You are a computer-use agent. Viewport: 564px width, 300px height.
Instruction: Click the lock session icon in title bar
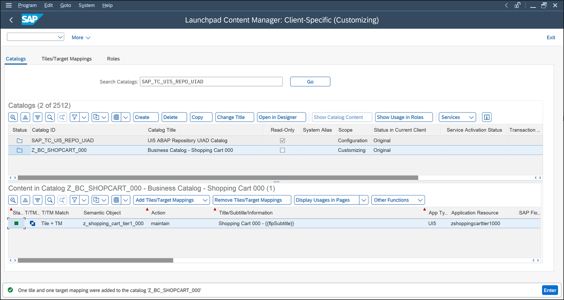[x=517, y=5]
